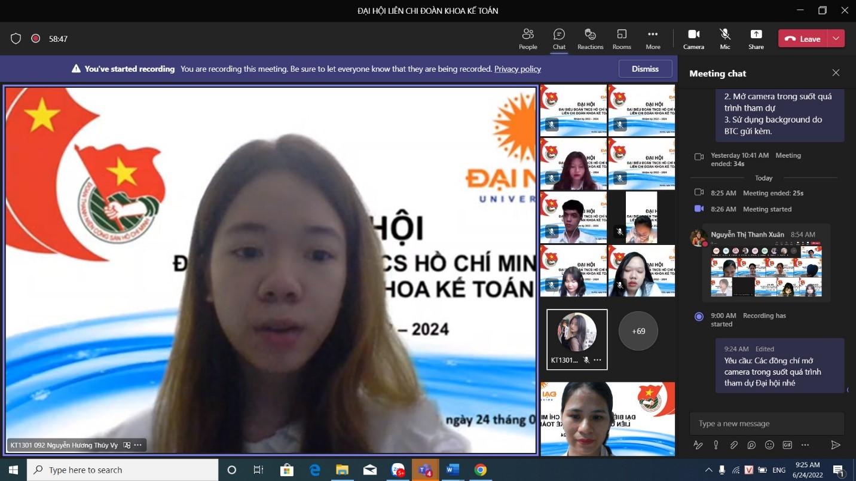Open Microsoft Edge from the taskbar
This screenshot has height=481, width=856.
314,470
